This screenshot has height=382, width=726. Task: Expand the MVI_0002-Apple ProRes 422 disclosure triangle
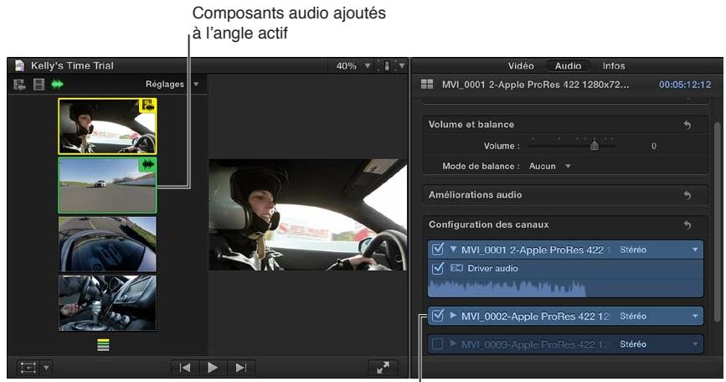coord(453,316)
